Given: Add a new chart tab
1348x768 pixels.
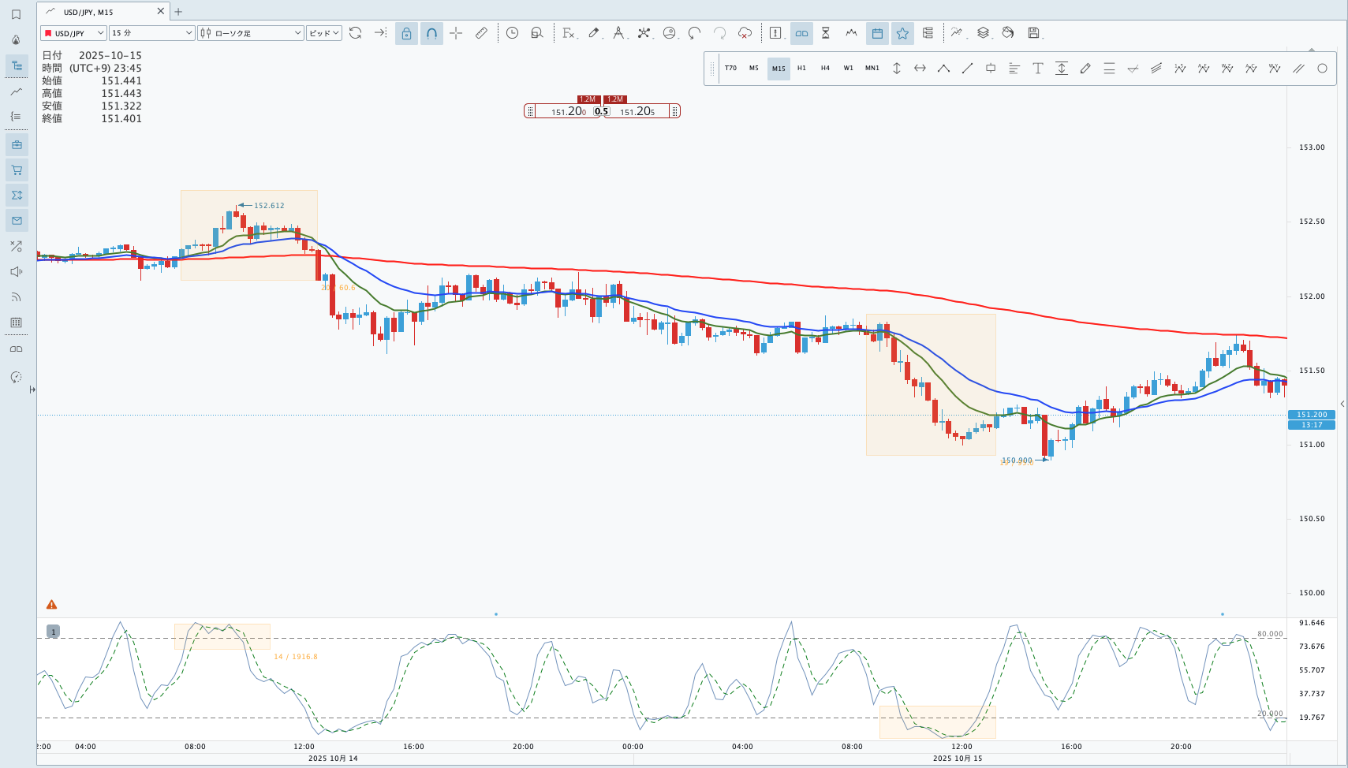Looking at the screenshot, I should tap(178, 12).
